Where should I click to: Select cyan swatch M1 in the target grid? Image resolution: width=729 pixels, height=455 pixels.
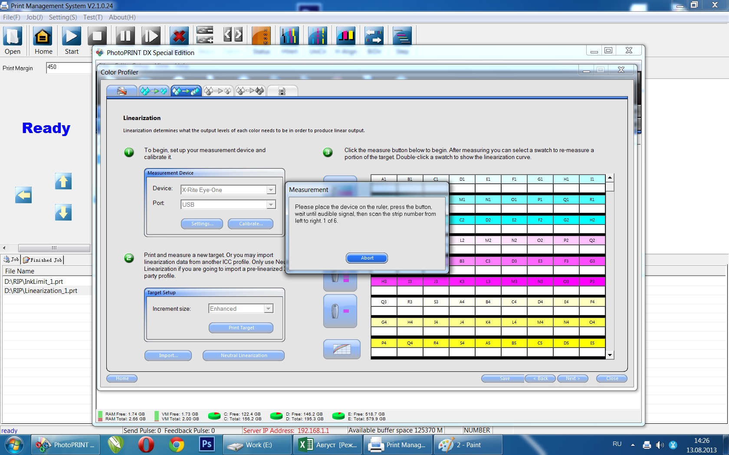(x=462, y=200)
